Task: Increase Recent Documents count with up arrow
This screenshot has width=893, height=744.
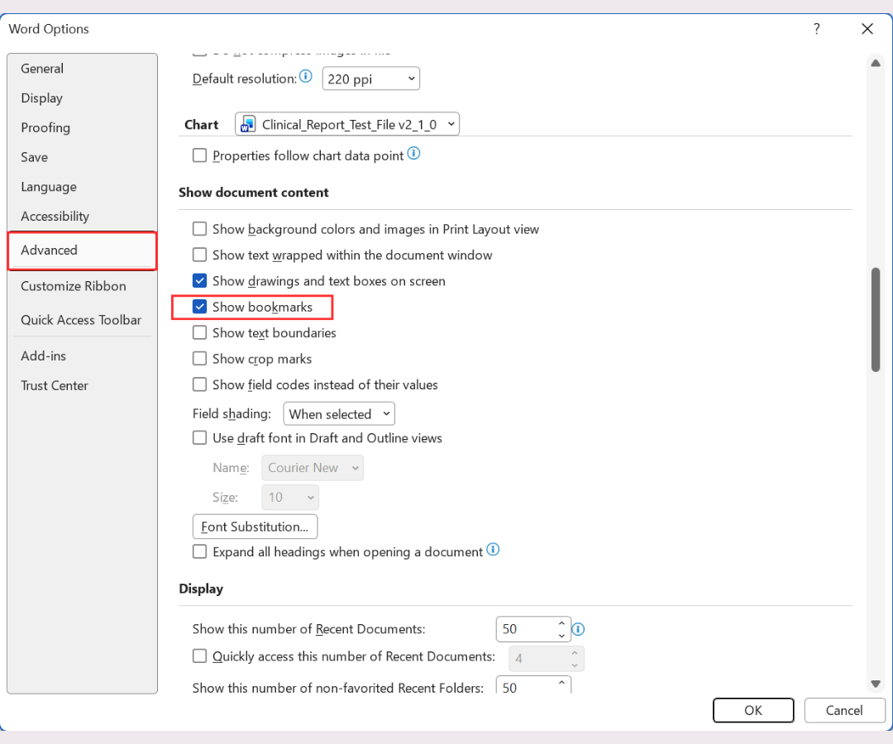Action: pyautogui.click(x=561, y=623)
